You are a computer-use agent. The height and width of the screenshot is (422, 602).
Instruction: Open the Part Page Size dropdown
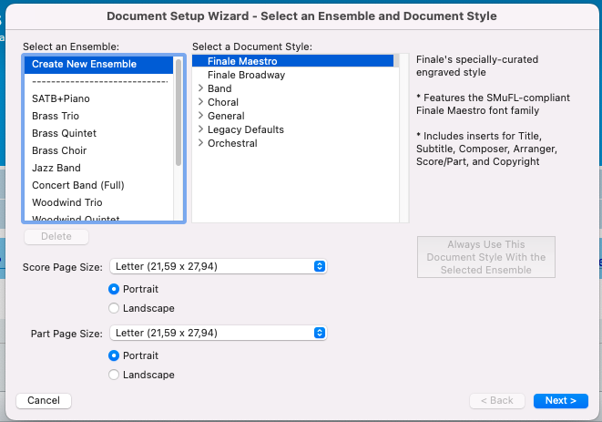218,333
